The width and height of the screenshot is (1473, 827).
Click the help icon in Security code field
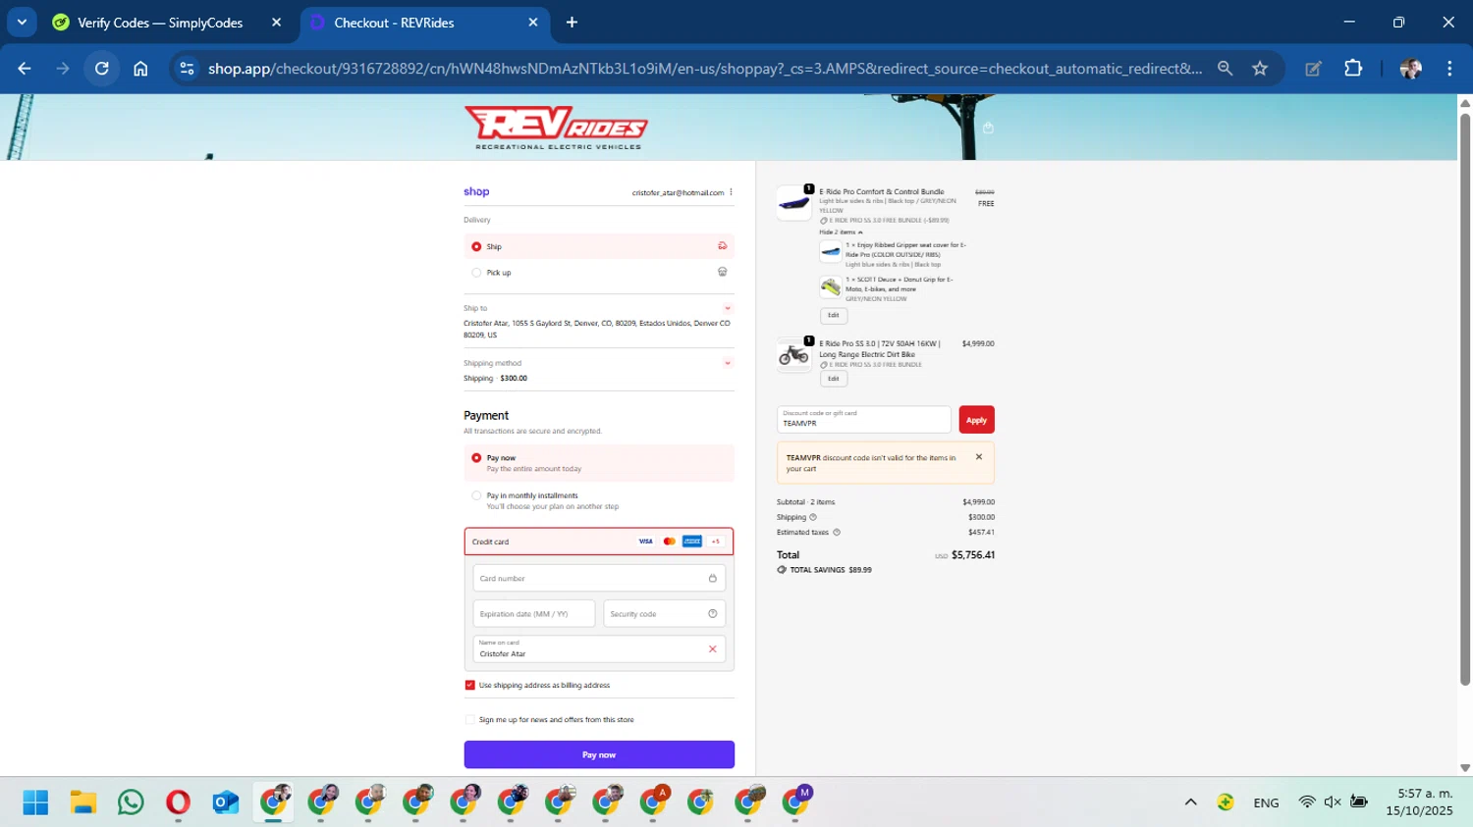click(x=713, y=614)
